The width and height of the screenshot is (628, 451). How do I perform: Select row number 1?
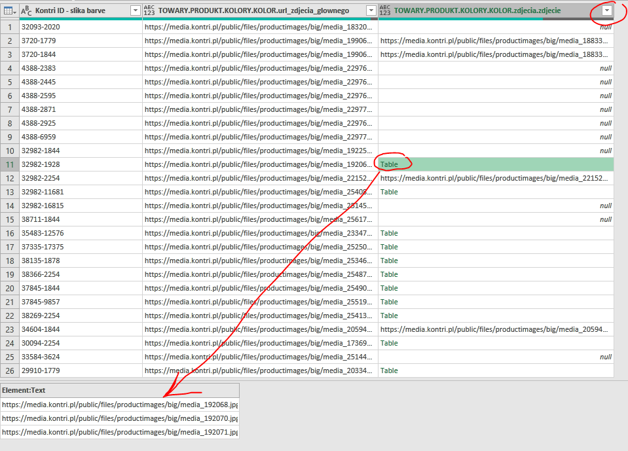click(10, 27)
